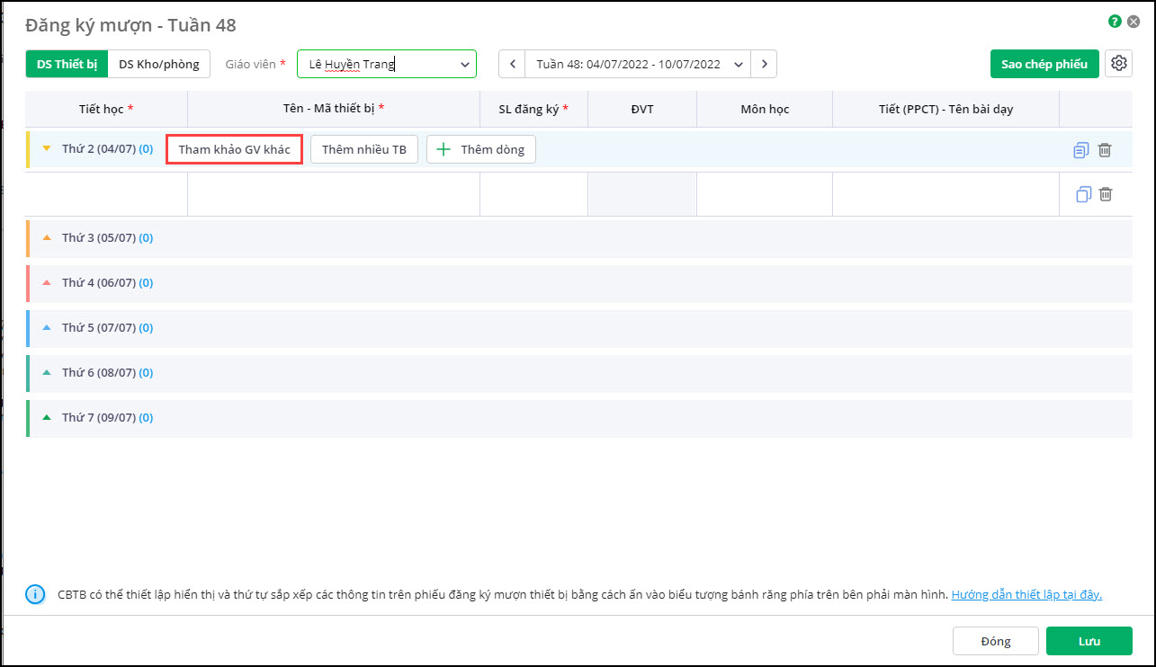The image size is (1156, 667).
Task: Collapse the Thứ 2 (04/07) section
Action: click(x=47, y=148)
